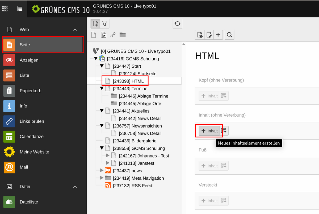Select the Bildergalerie page in tree
Screen dimensions: 319x214
tap(135, 141)
